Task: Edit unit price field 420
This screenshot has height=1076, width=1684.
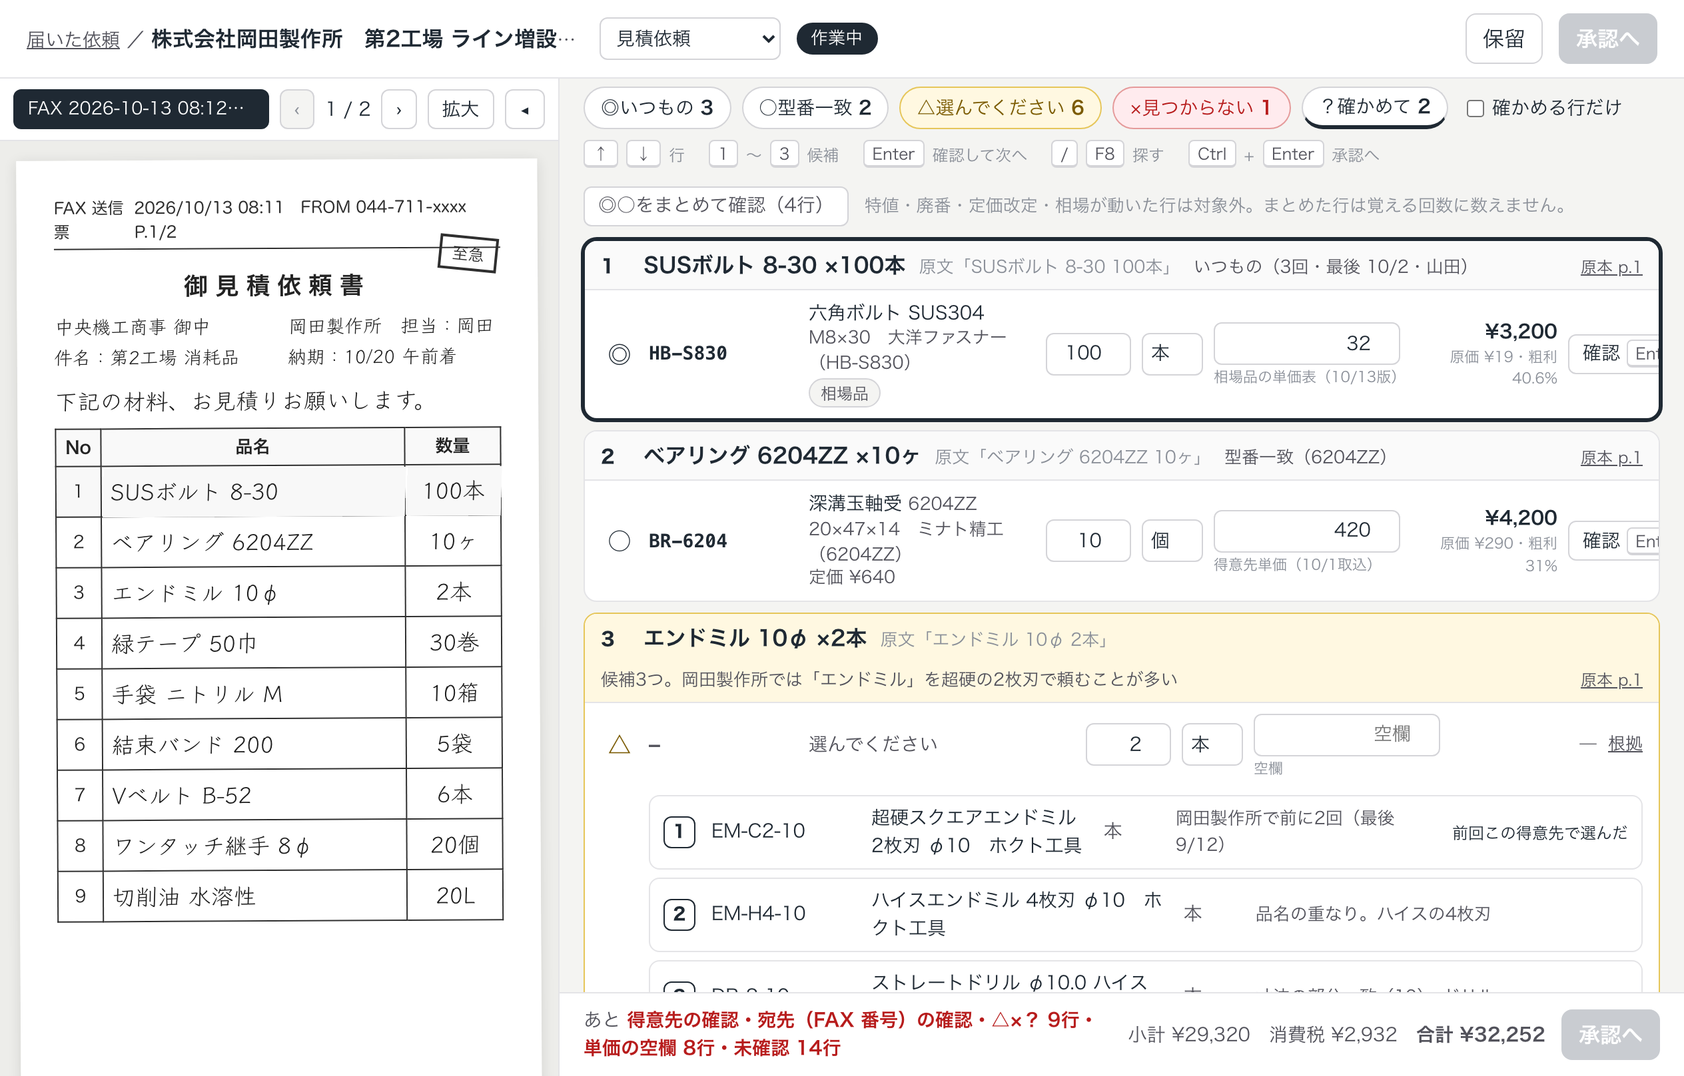Action: [x=1306, y=531]
